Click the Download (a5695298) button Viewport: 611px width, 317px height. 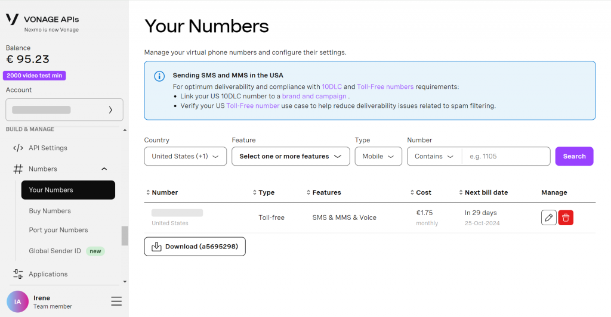click(195, 247)
